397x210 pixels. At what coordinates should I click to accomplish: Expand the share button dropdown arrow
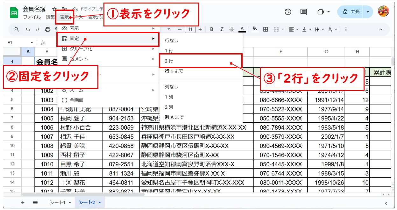click(x=368, y=12)
